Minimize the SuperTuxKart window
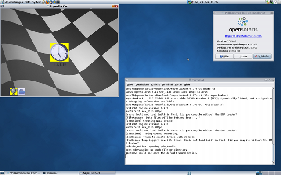Image resolution: width=281 pixels, height=175 pixels. (x=113, y=6)
